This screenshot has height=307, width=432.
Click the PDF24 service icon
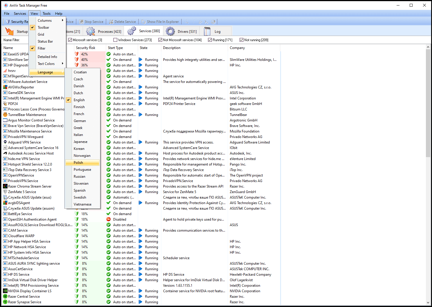pos(5,104)
